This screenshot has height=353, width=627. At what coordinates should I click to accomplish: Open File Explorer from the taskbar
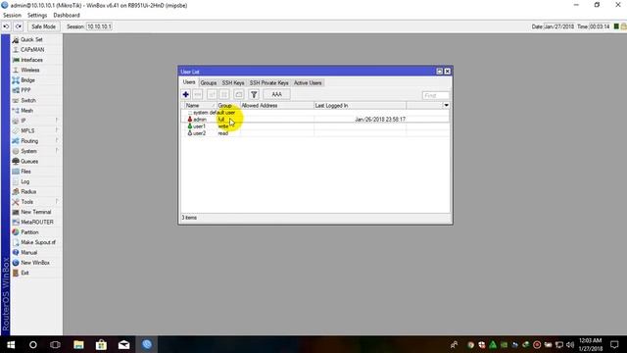[x=78, y=344]
